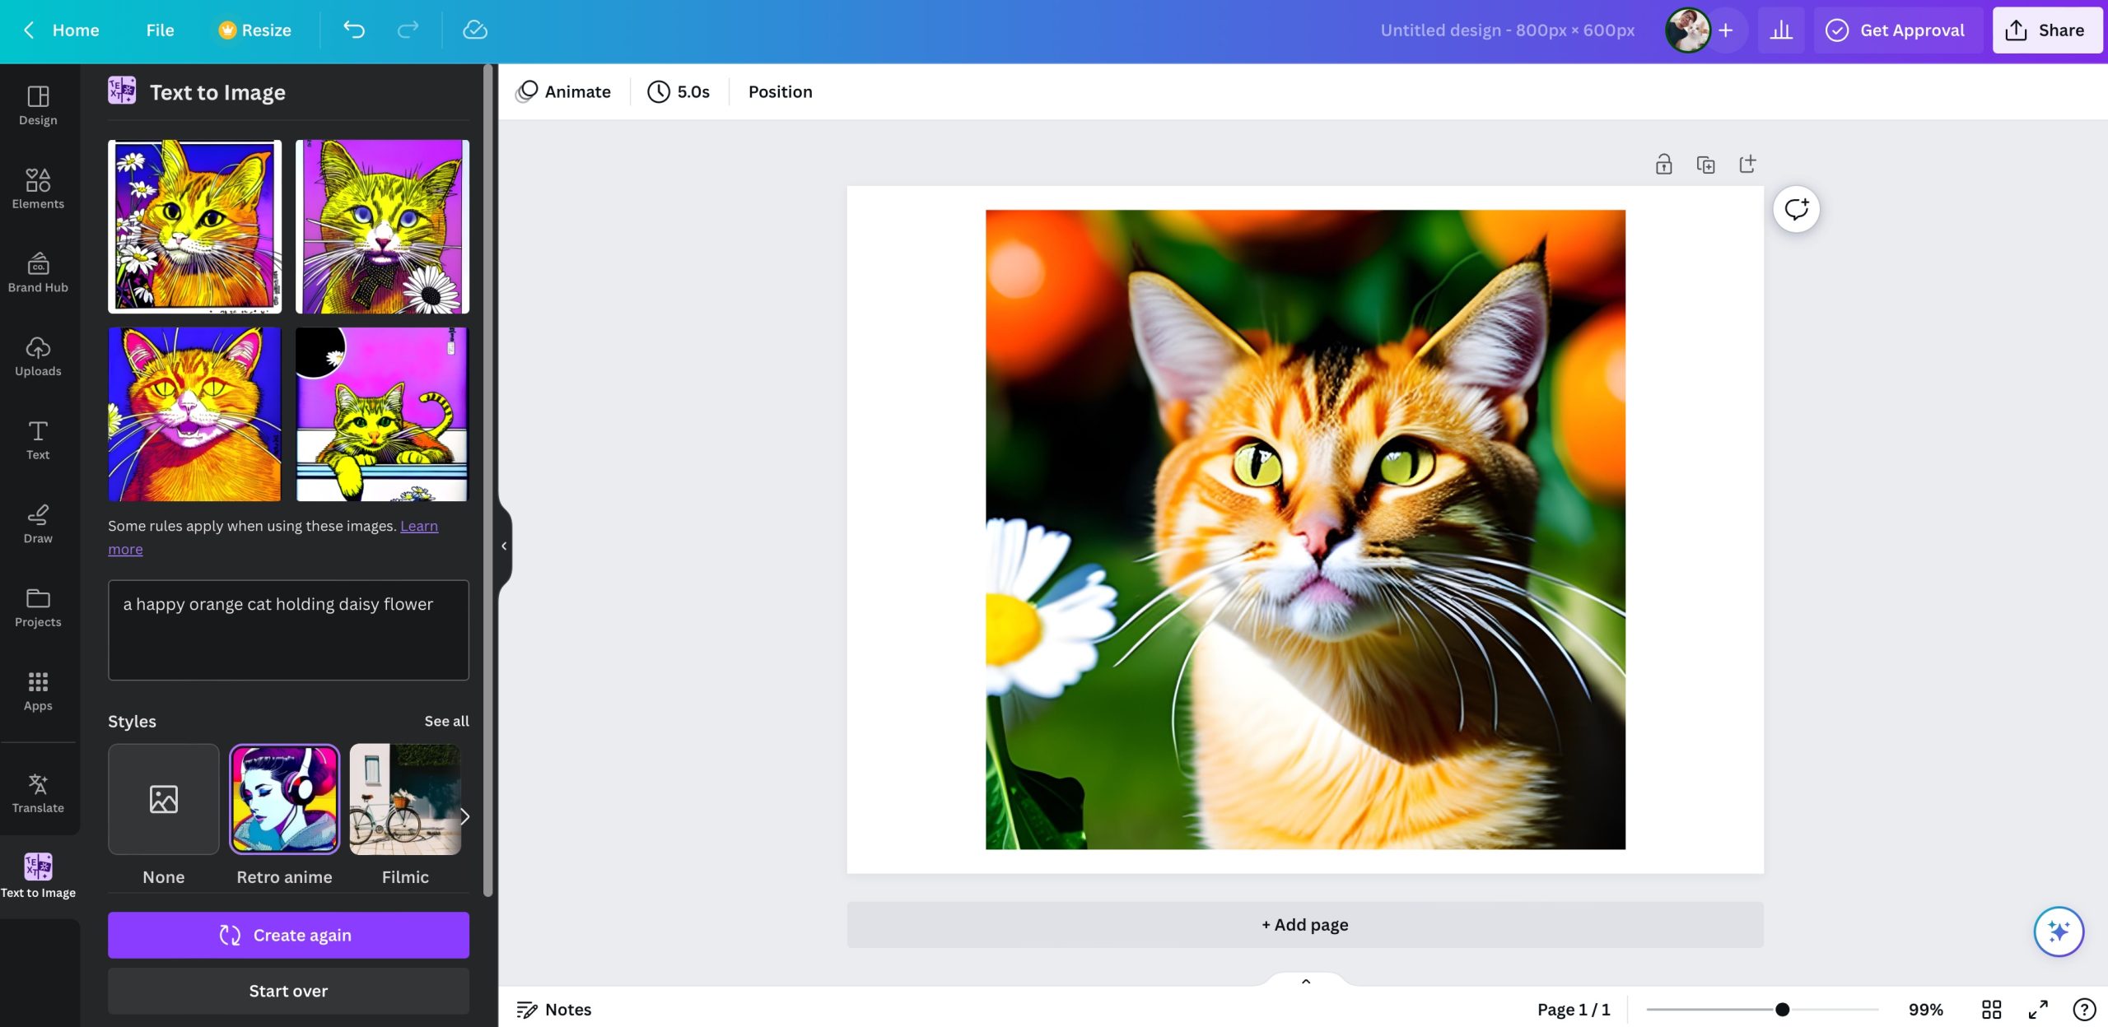Select the None style option

click(x=163, y=800)
